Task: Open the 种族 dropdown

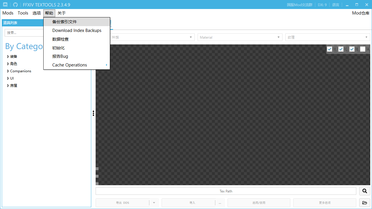Action: (152, 37)
